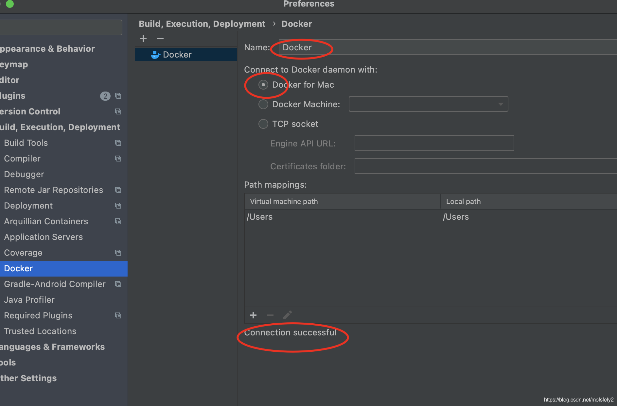The image size is (617, 406).
Task: Add a path mapping with plus icon
Action: [253, 315]
